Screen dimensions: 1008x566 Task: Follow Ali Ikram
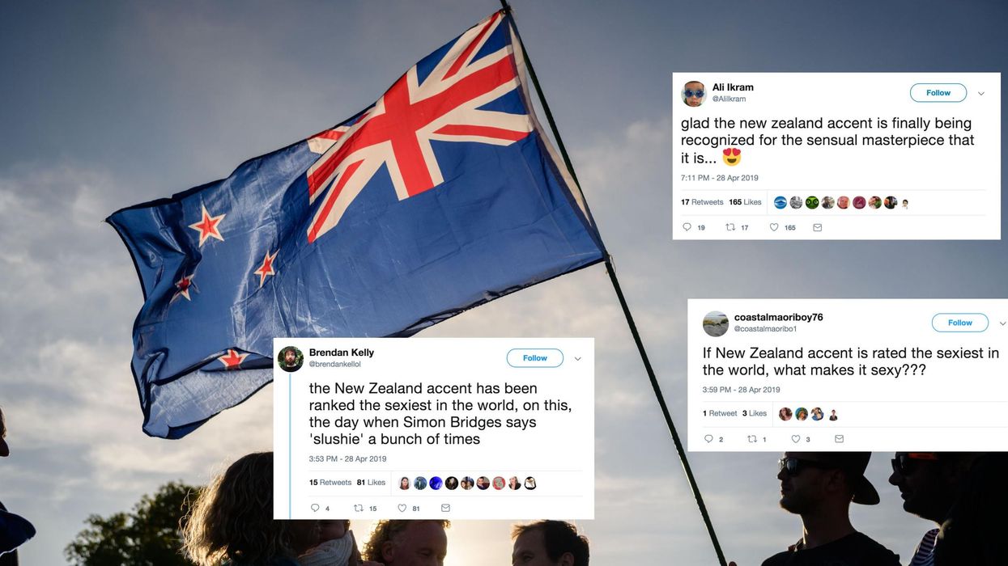pos(938,93)
